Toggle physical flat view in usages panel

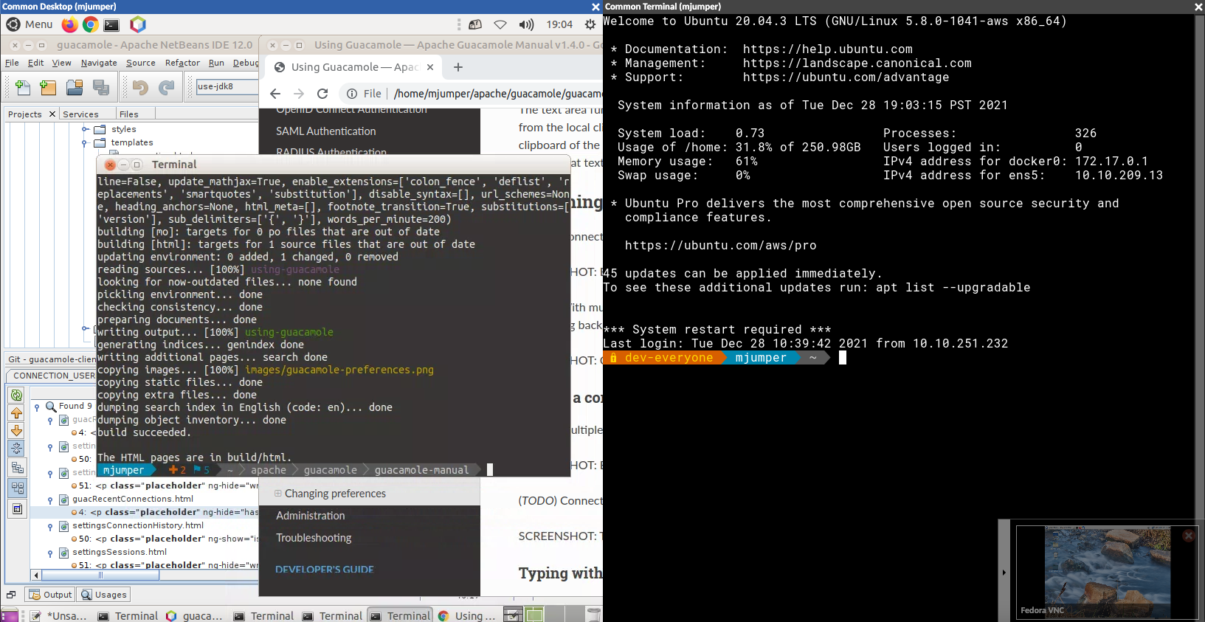(17, 488)
